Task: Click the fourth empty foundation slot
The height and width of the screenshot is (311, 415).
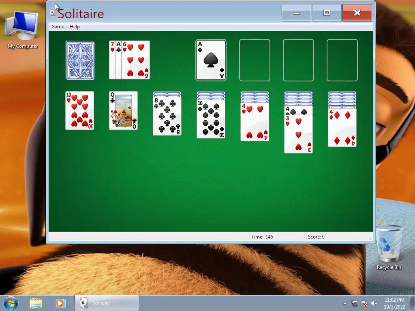Action: [x=342, y=60]
